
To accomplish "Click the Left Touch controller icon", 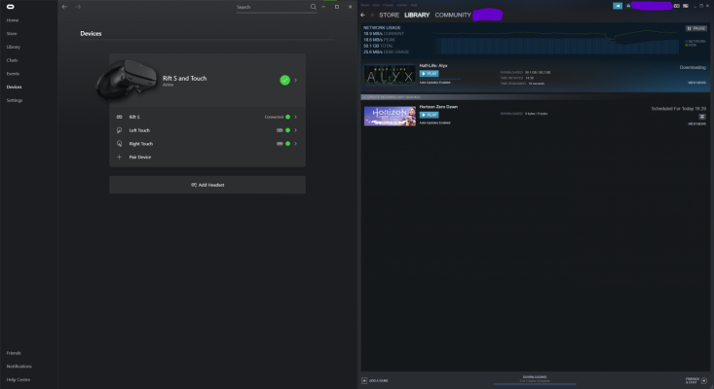I will 119,130.
